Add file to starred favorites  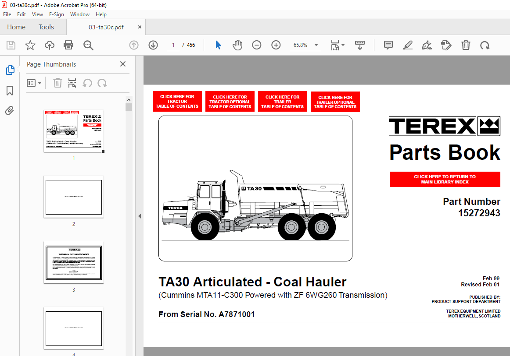tap(30, 45)
